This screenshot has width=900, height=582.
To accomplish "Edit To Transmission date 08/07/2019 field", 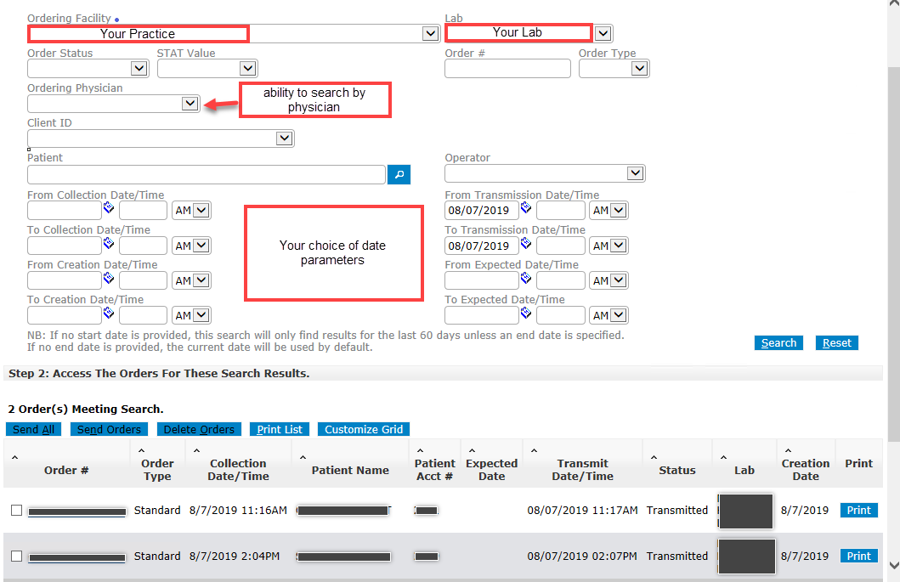I will [481, 246].
